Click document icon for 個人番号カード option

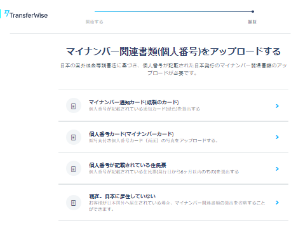[x=74, y=137]
